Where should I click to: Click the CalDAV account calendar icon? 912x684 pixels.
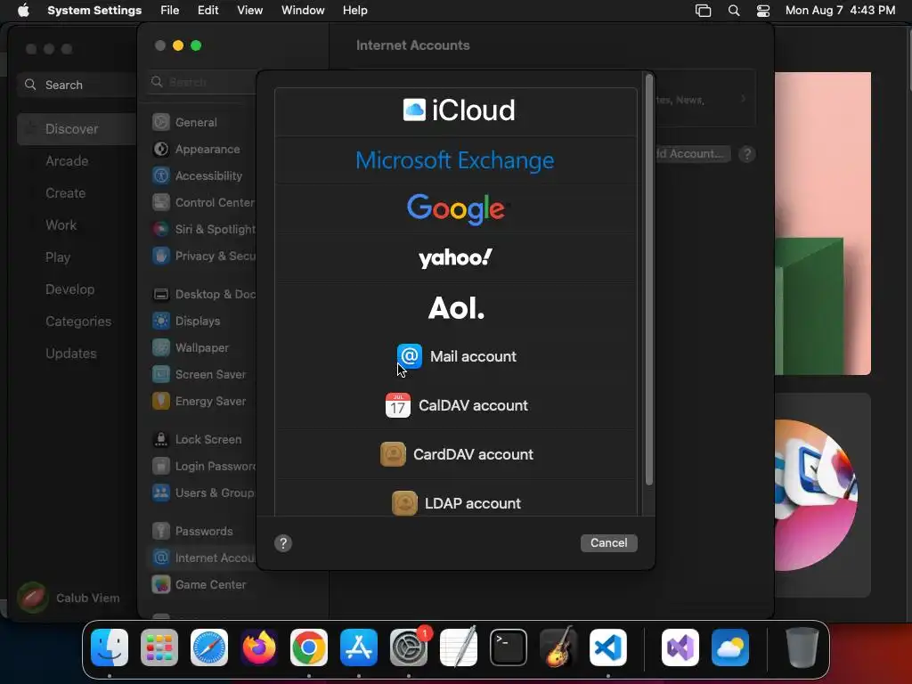pyautogui.click(x=398, y=405)
